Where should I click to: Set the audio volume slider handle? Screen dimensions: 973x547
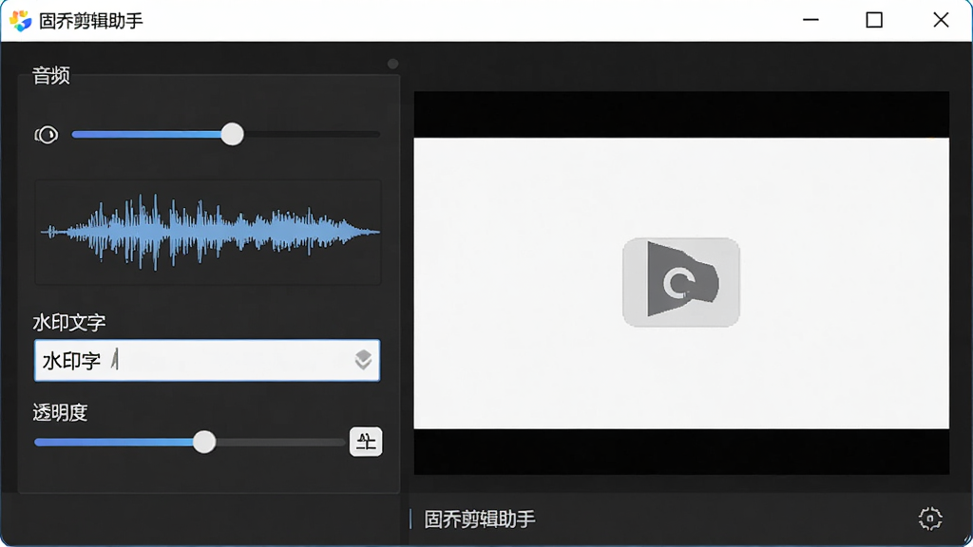233,134
